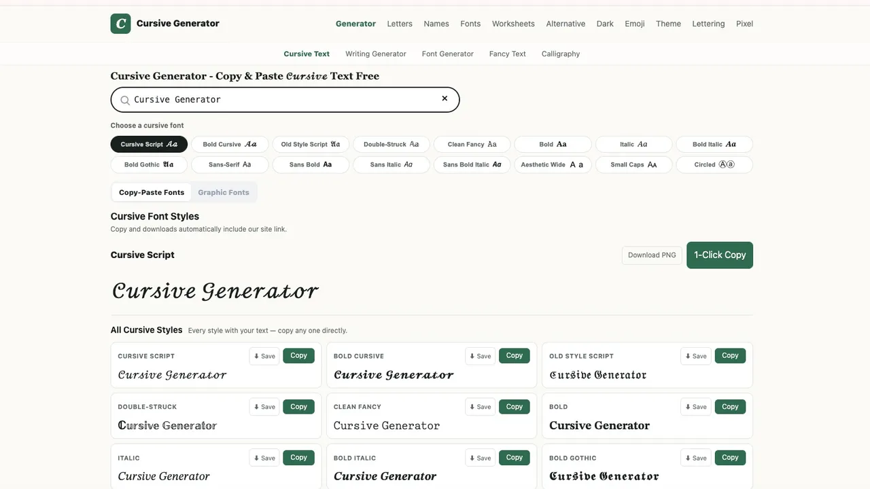Go to the Fancy Text sub-tab

pos(508,54)
